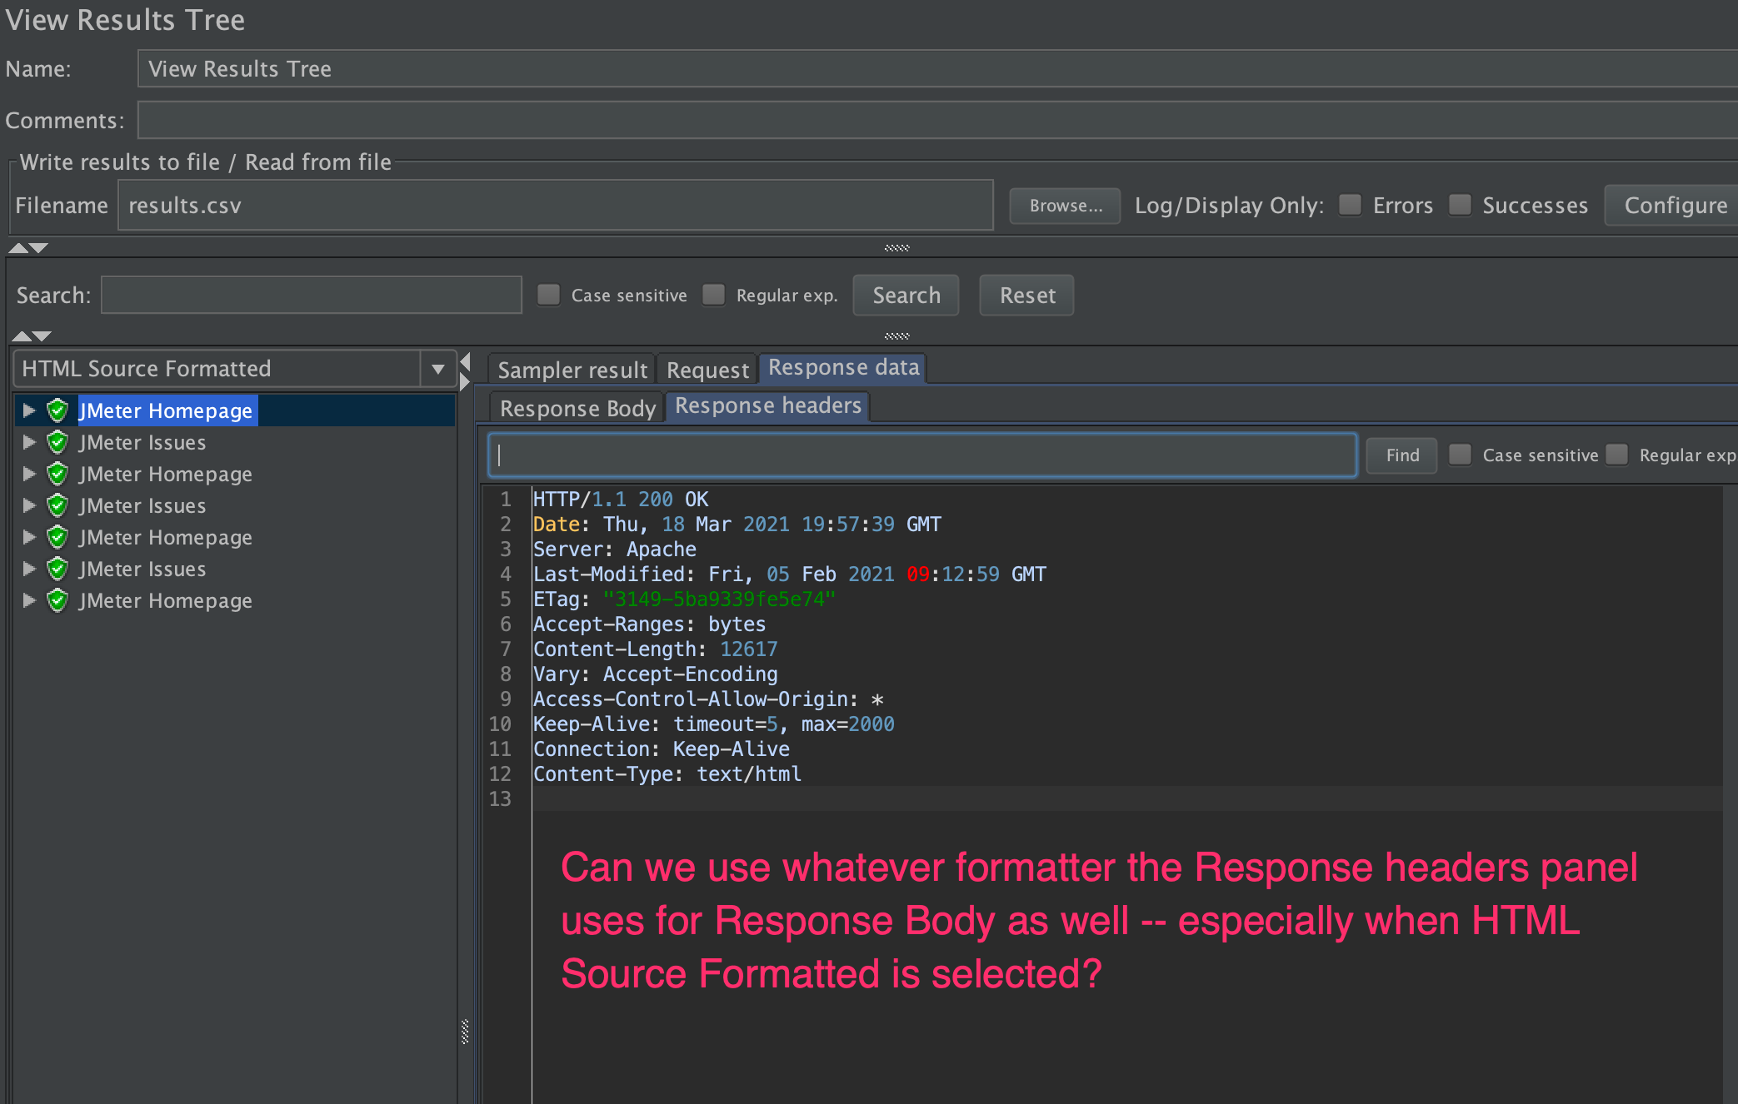
Task: Click shield icon on last JMeter Homepage row
Action: [x=57, y=600]
